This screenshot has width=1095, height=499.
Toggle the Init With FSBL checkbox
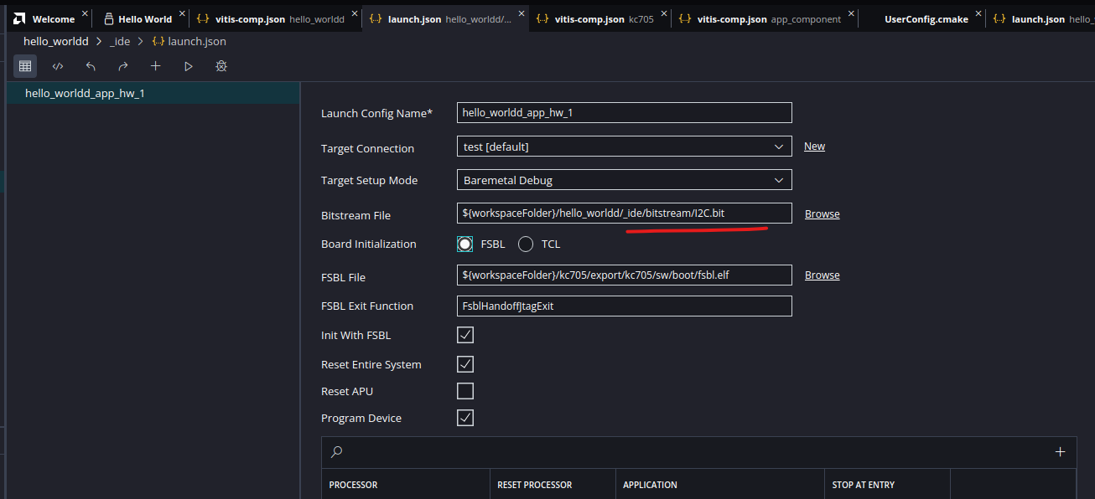tap(465, 335)
